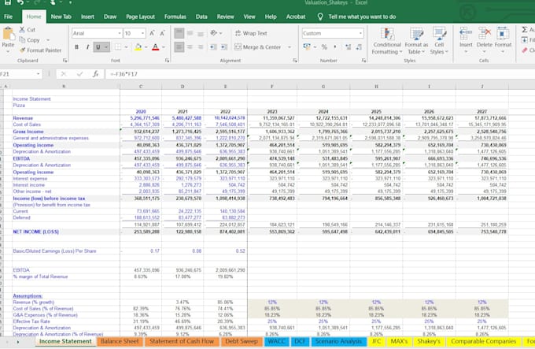
Task: Click the Save icon in title bar
Action: (x=7, y=2)
